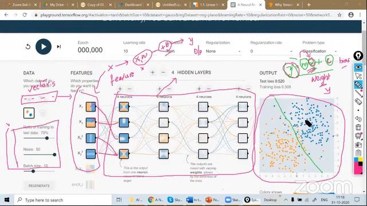Add a neuron to the second hidden layer
This screenshot has height=206, width=367.
(x=159, y=89)
